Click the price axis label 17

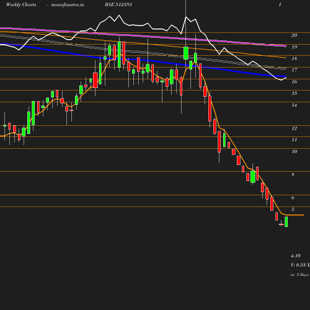tap(294, 70)
